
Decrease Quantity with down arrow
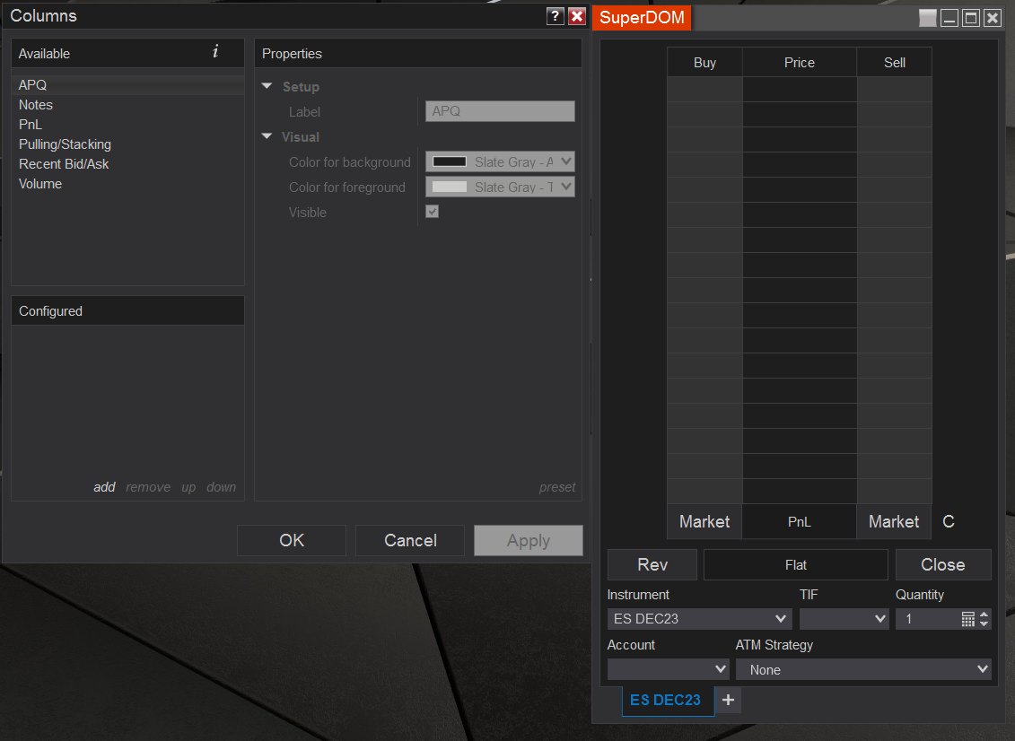pos(984,623)
